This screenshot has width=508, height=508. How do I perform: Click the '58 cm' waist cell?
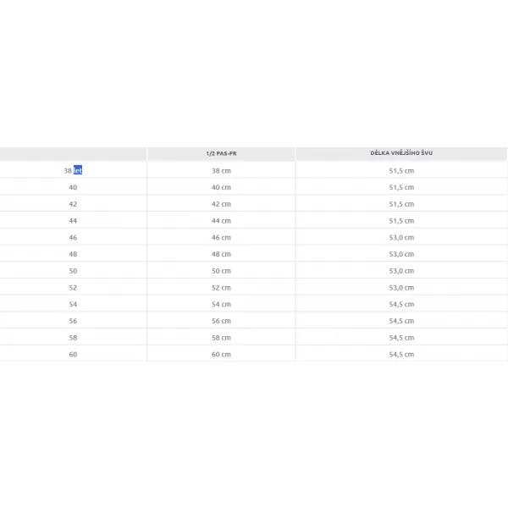[x=221, y=338]
